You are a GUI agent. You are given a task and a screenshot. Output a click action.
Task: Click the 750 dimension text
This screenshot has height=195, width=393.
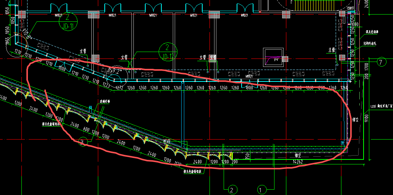click(247, 156)
